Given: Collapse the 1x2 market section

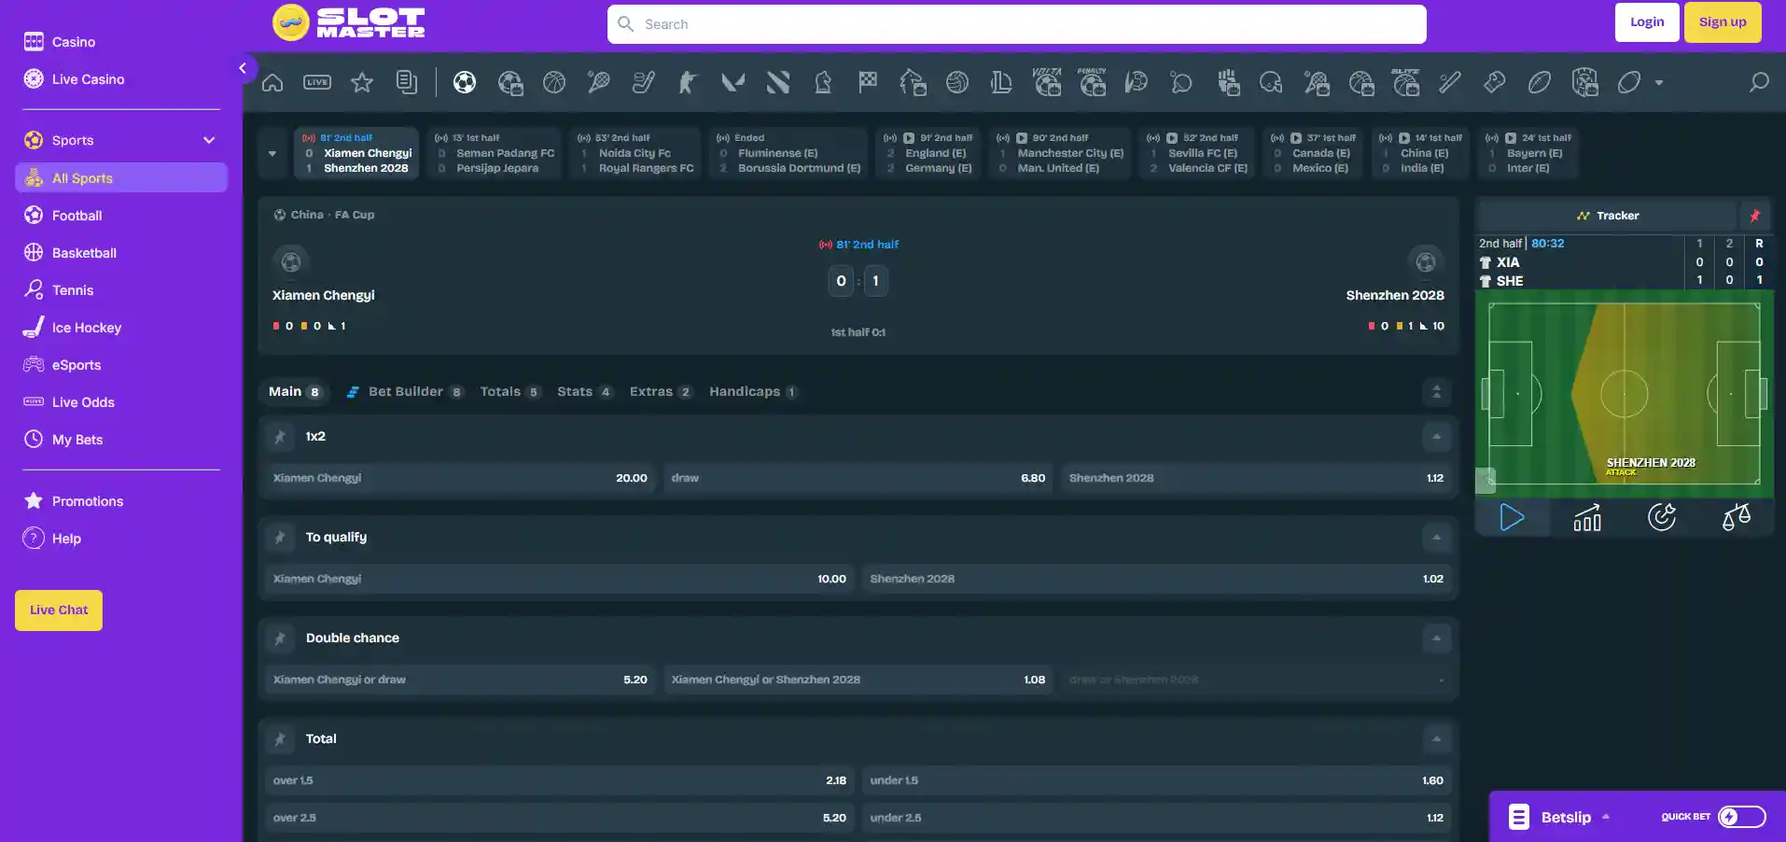Looking at the screenshot, I should pos(1437,437).
